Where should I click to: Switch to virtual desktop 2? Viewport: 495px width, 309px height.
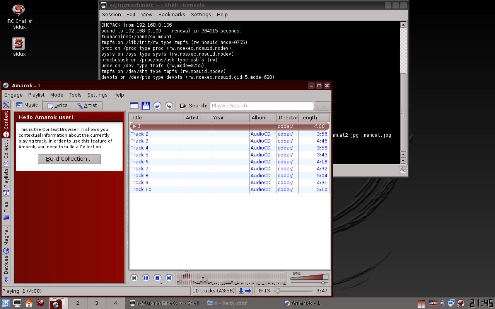[x=78, y=303]
